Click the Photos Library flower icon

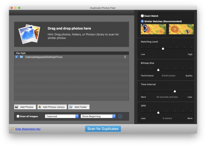tap(40, 107)
